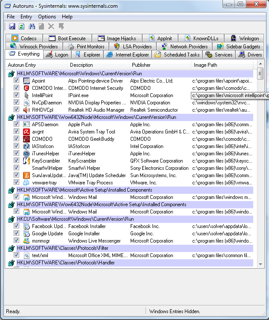Switch to the Logon tab
Viewport: 269px width, 320px height.
tap(57, 55)
